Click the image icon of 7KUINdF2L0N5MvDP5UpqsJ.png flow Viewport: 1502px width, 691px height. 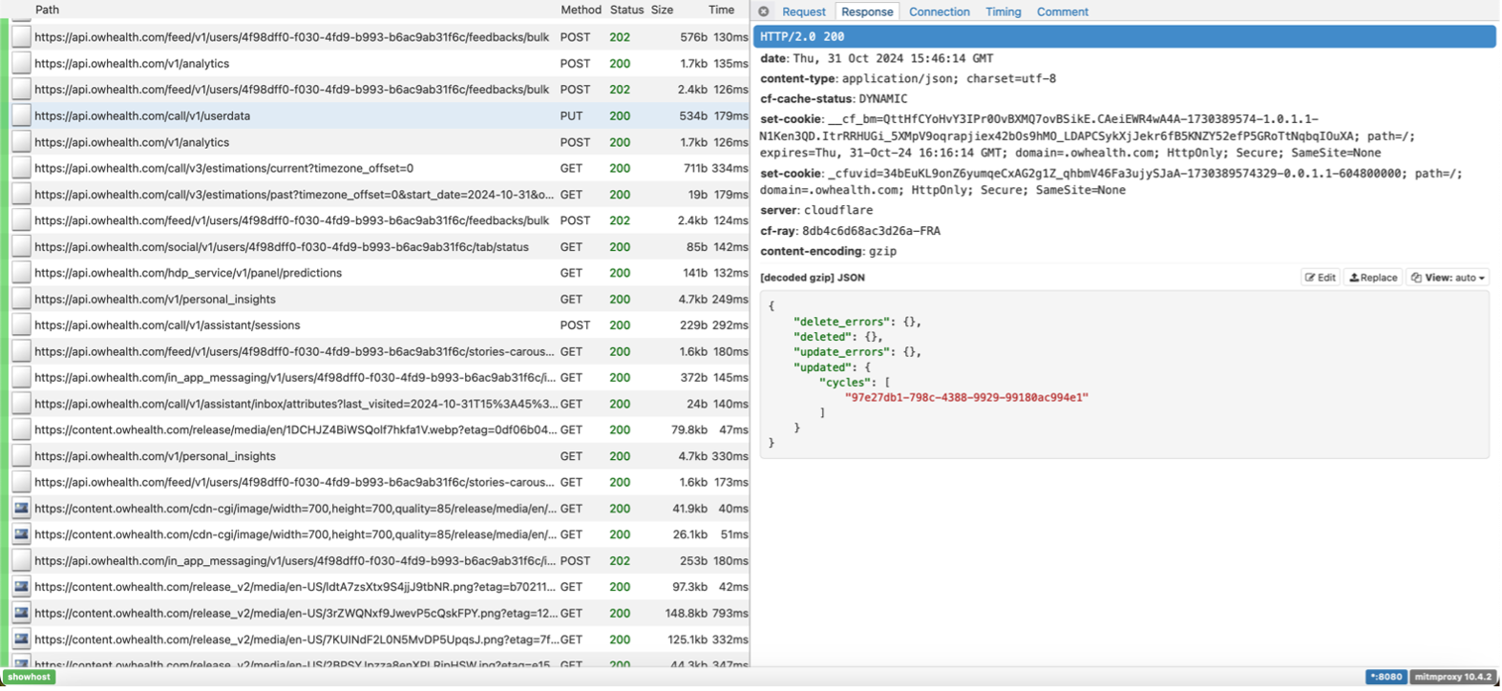pyautogui.click(x=21, y=639)
